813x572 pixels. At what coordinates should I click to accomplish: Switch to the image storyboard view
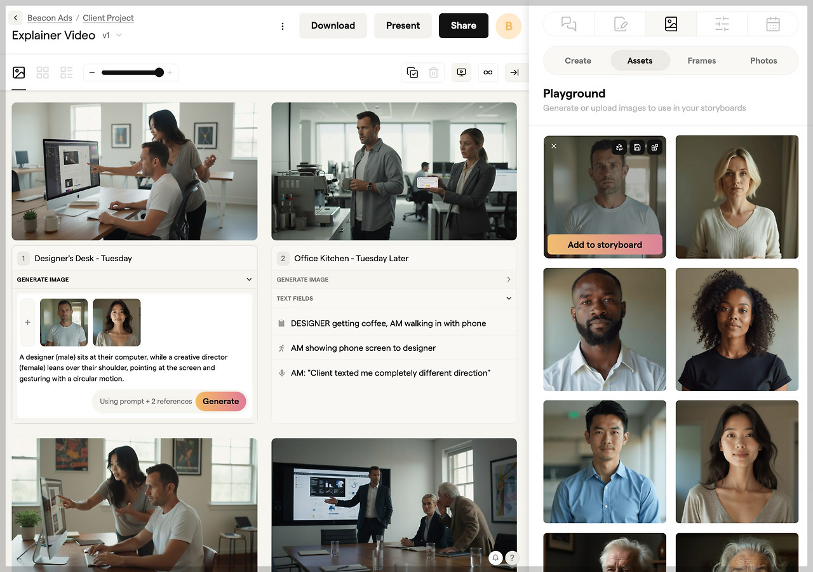(x=19, y=72)
